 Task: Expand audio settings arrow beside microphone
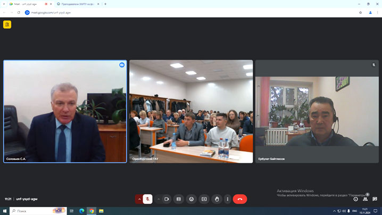139,199
